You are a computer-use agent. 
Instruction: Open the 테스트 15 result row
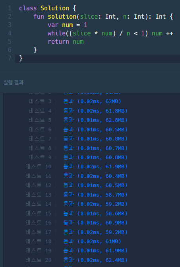[76, 213]
